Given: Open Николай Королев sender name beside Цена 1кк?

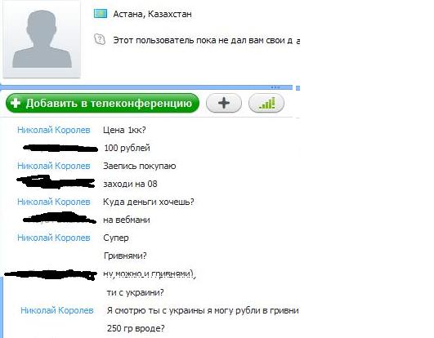Looking at the screenshot, I should click(x=54, y=130).
